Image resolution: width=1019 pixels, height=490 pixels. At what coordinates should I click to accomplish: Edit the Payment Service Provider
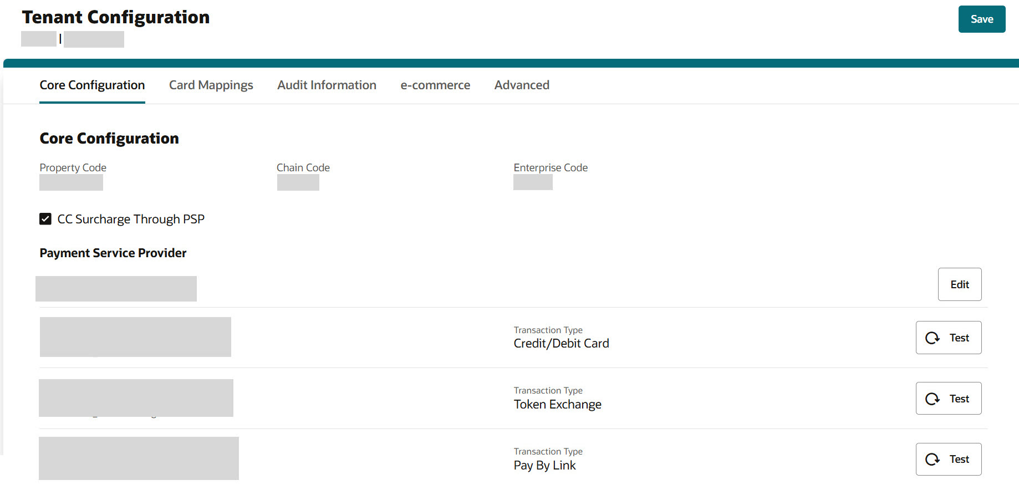tap(960, 284)
